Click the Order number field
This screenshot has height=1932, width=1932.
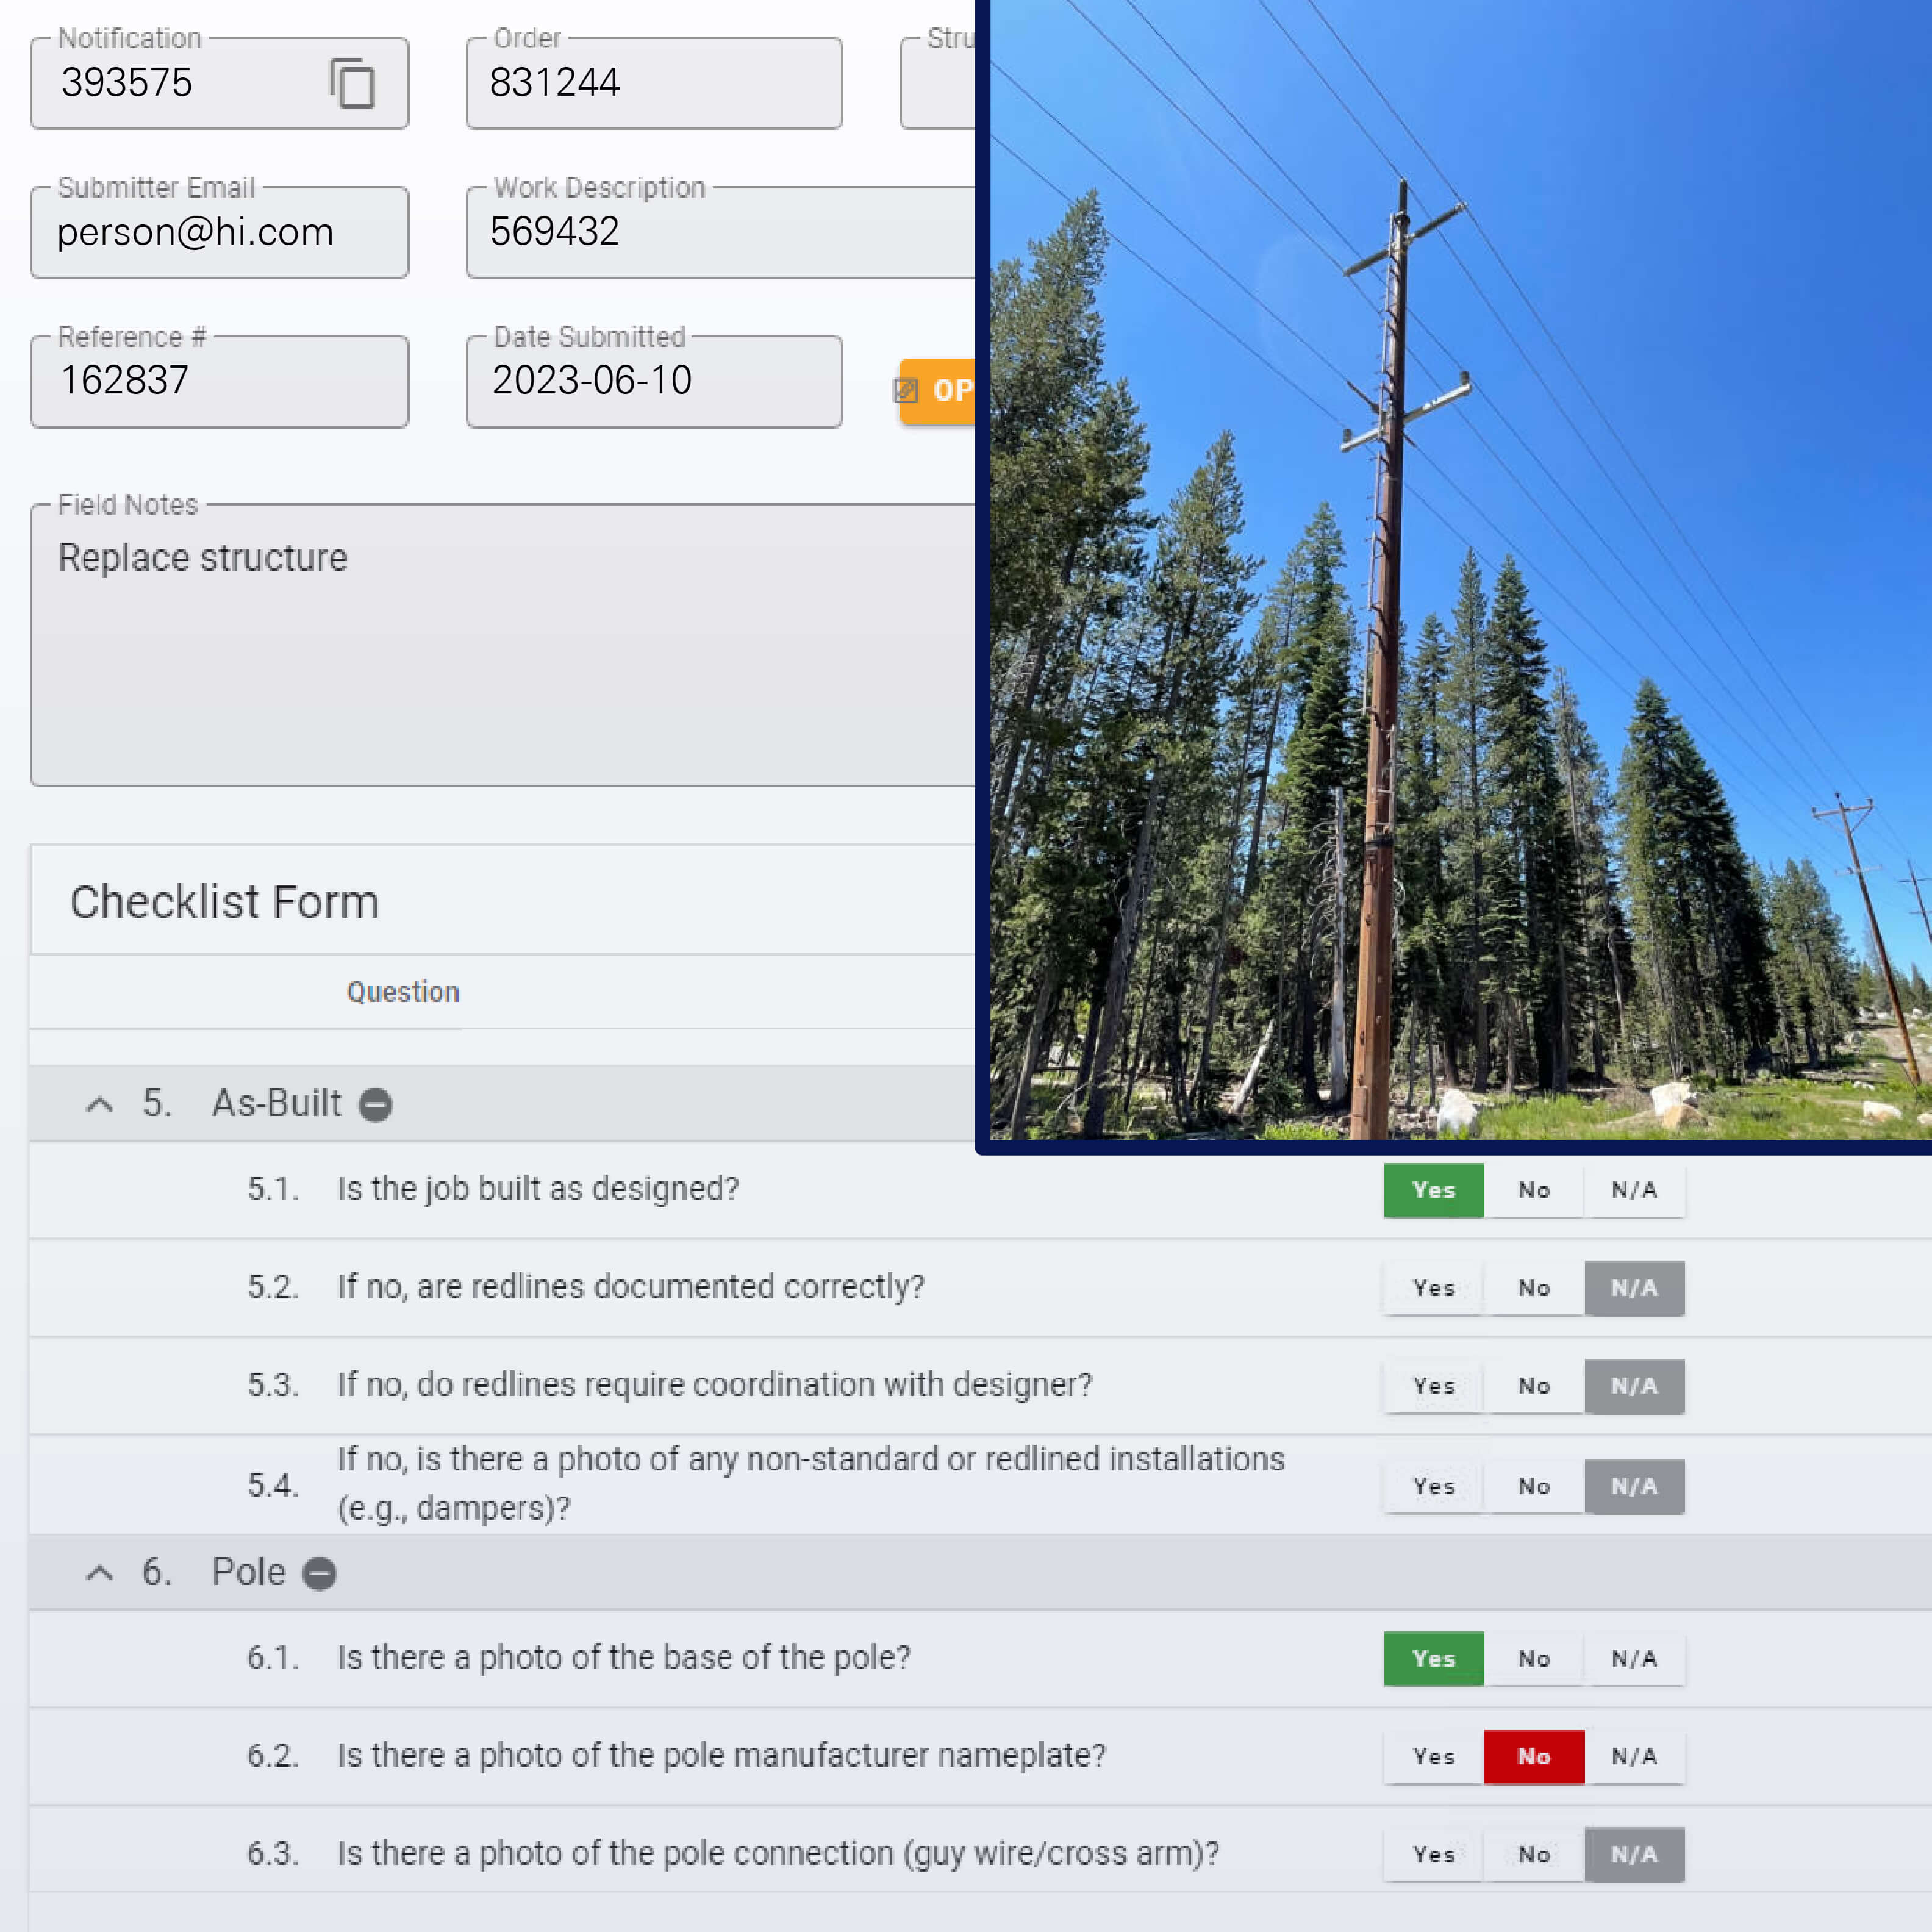tap(653, 83)
